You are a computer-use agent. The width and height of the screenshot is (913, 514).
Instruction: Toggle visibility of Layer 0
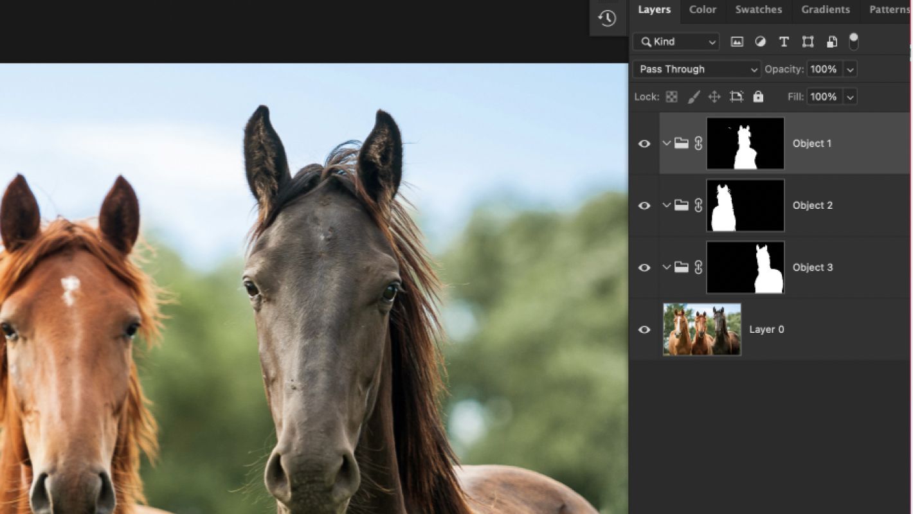(x=644, y=330)
